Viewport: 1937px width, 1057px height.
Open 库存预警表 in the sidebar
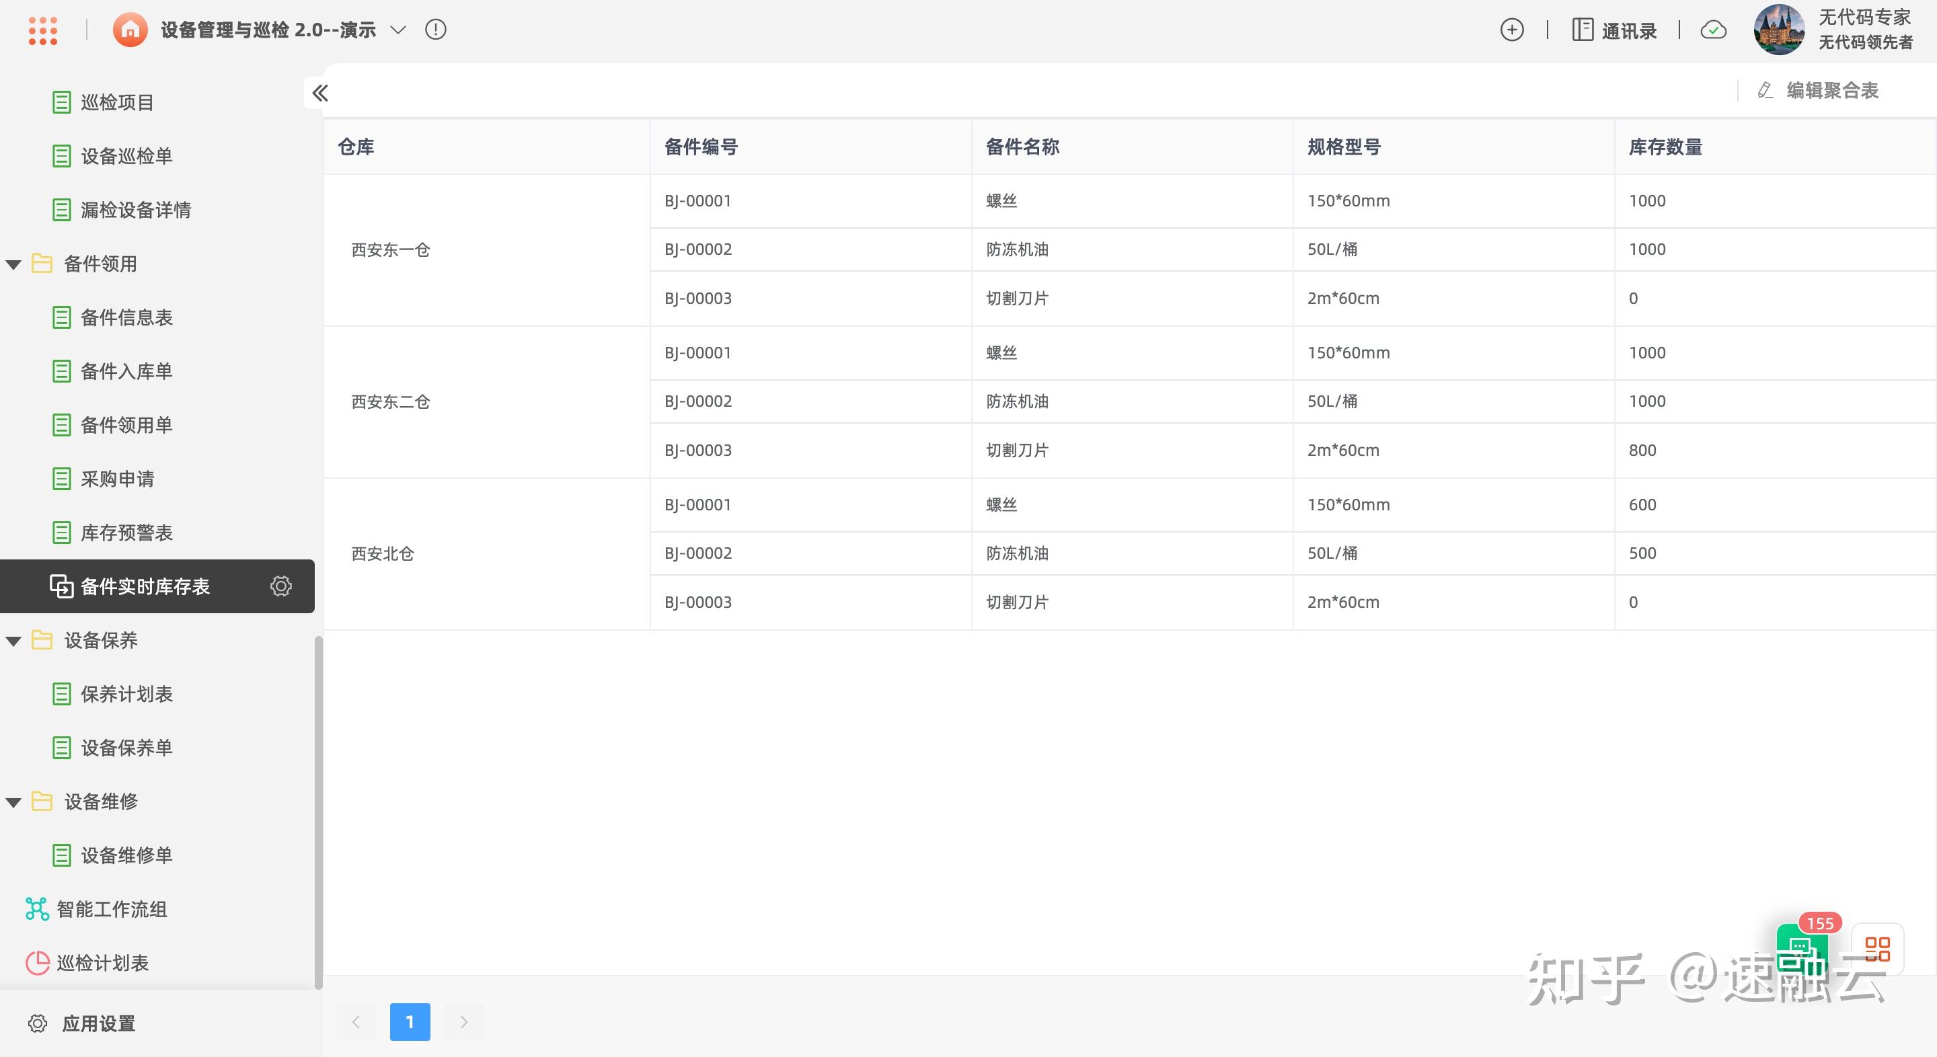pyautogui.click(x=126, y=533)
